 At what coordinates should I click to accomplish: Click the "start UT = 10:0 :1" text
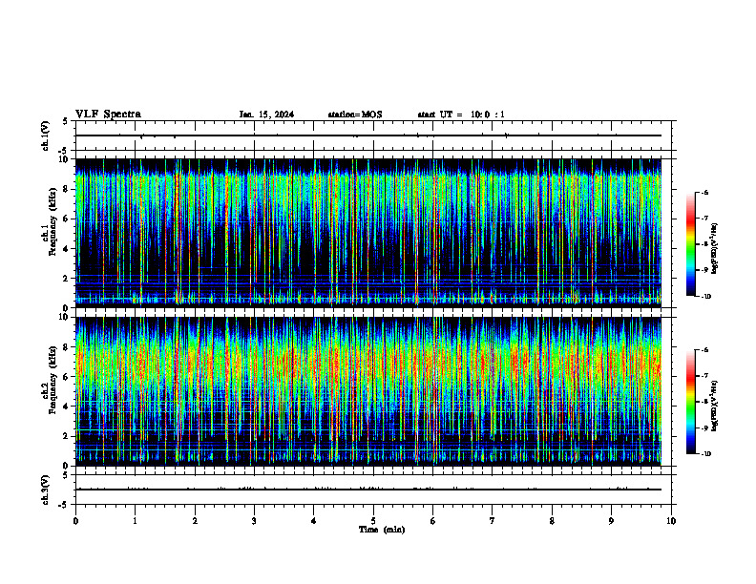pos(461,115)
